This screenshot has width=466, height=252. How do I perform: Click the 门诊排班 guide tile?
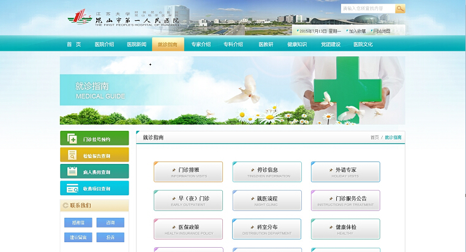pos(188,172)
